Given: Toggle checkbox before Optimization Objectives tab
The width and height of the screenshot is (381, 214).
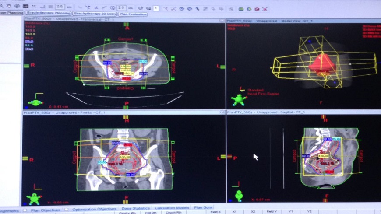Looking at the screenshot, I should pyautogui.click(x=66, y=209).
